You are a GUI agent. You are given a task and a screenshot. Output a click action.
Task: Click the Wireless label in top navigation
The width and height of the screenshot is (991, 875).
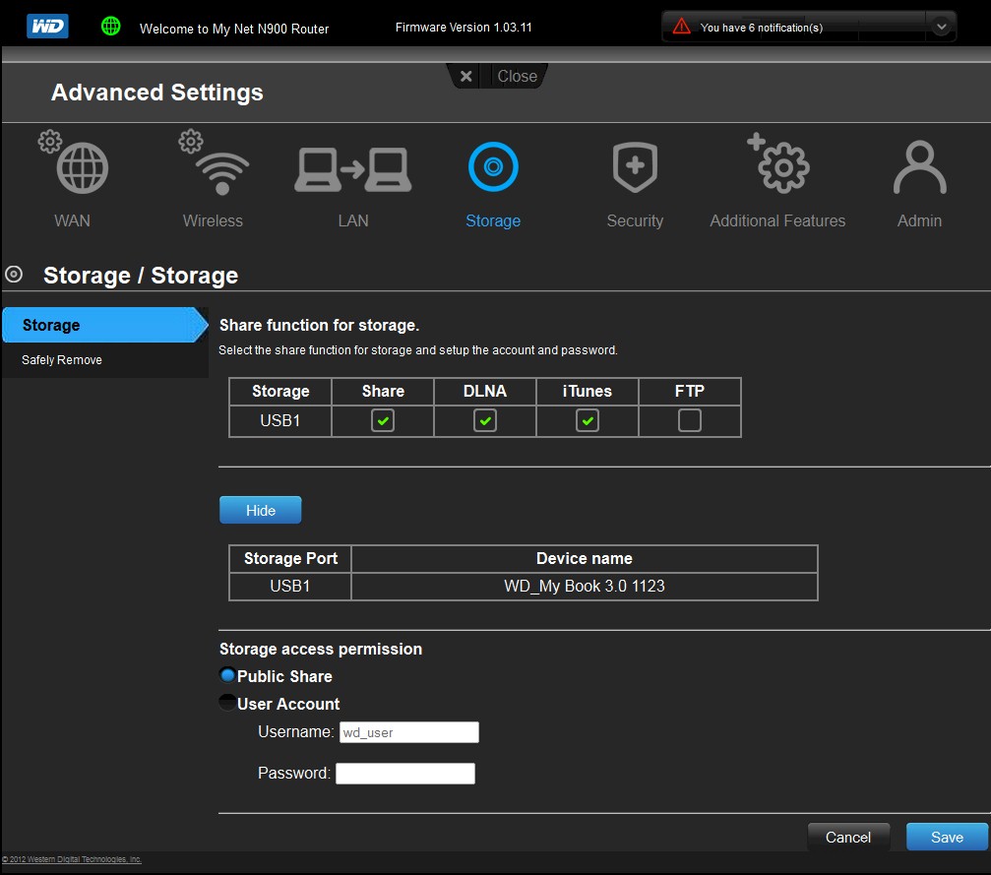point(213,220)
